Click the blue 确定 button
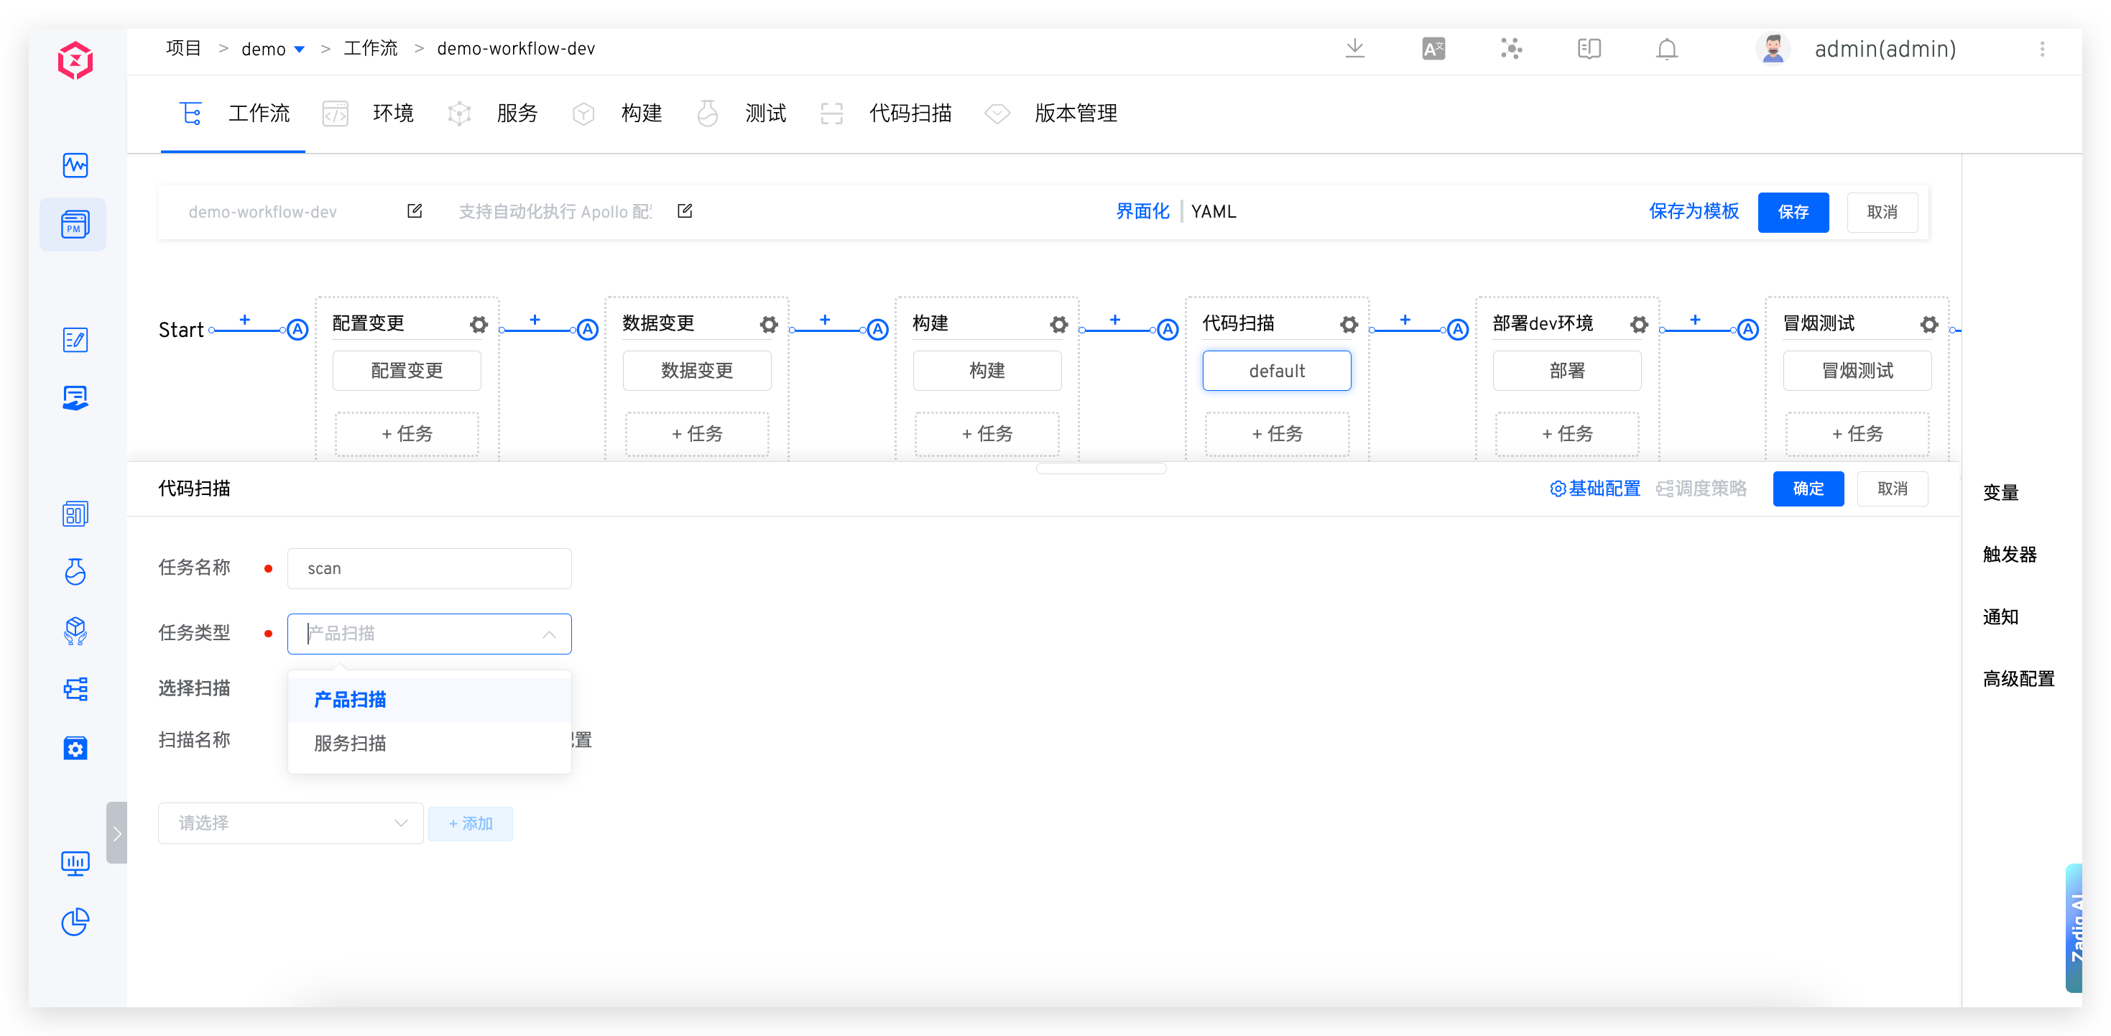This screenshot has width=2111, height=1036. [x=1808, y=489]
